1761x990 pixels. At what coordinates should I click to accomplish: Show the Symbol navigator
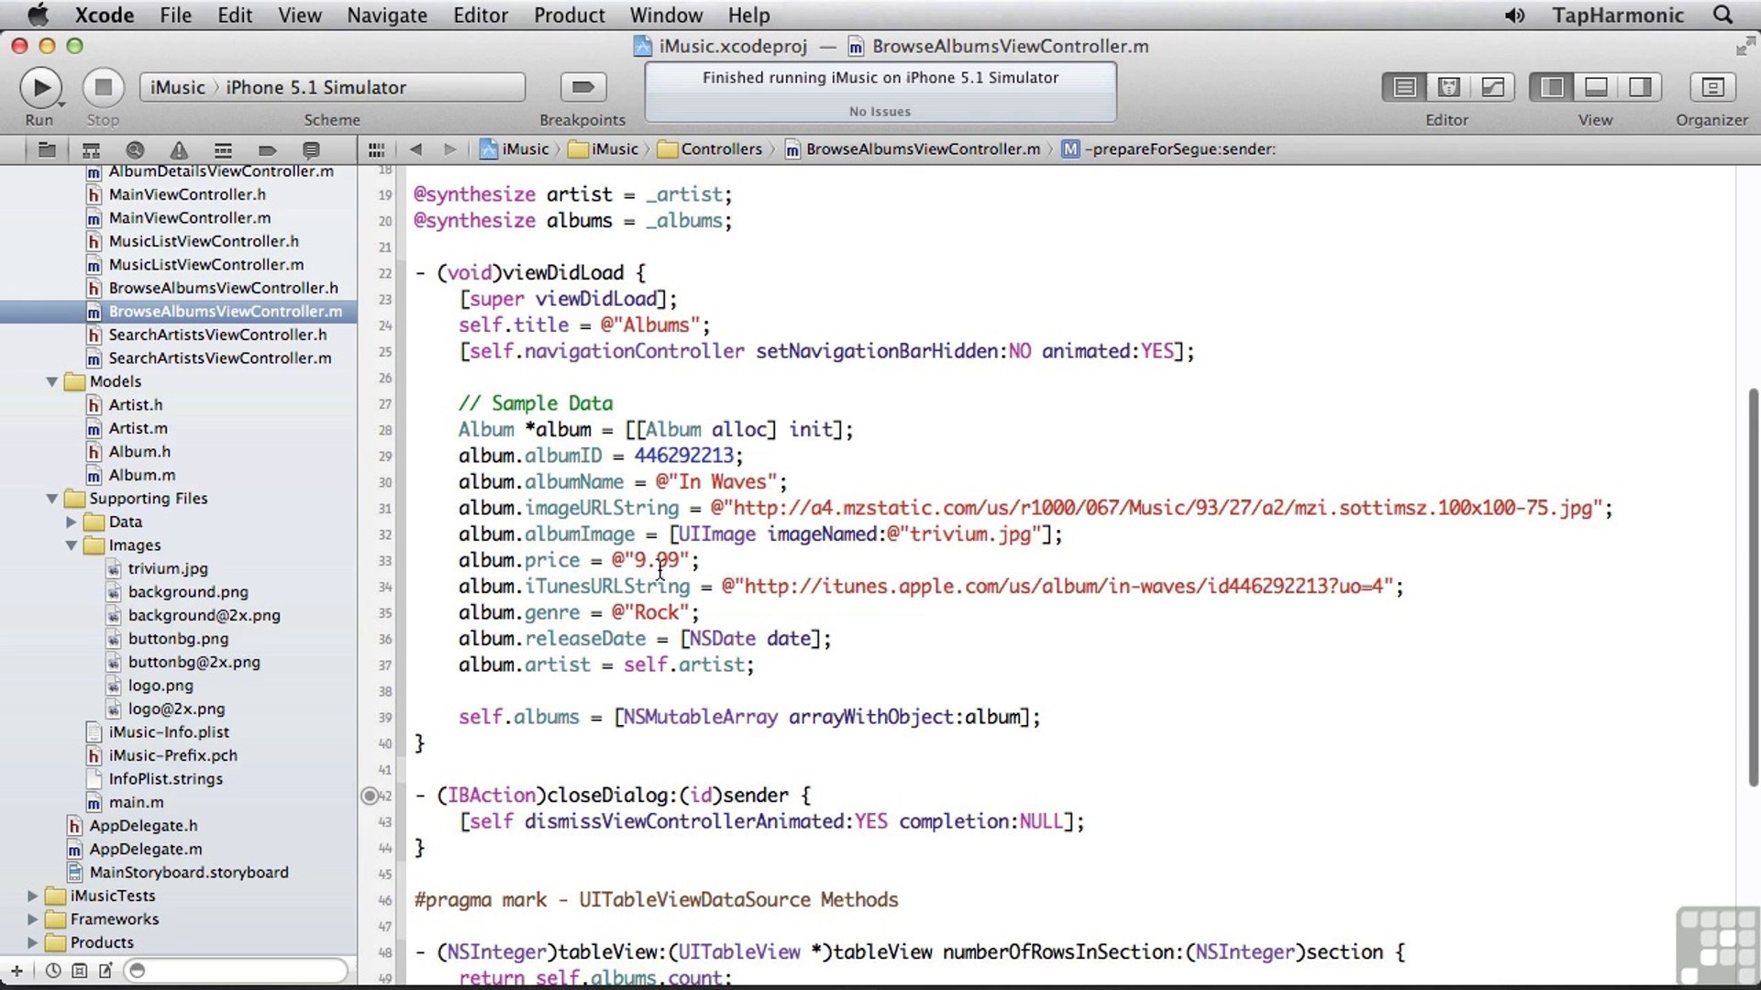click(91, 149)
